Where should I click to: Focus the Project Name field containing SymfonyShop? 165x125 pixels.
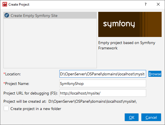coord(103,84)
